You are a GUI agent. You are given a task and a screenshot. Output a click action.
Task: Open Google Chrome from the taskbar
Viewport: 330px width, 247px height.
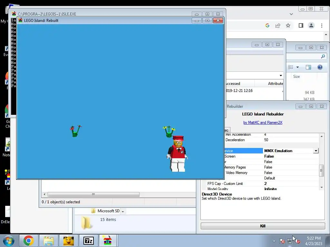[x=29, y=241]
